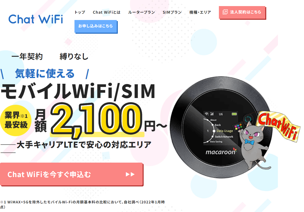Image resolution: width=304 pixels, height=212 pixels.
Task: Click the Chat WiFi logo
Action: [36, 19]
